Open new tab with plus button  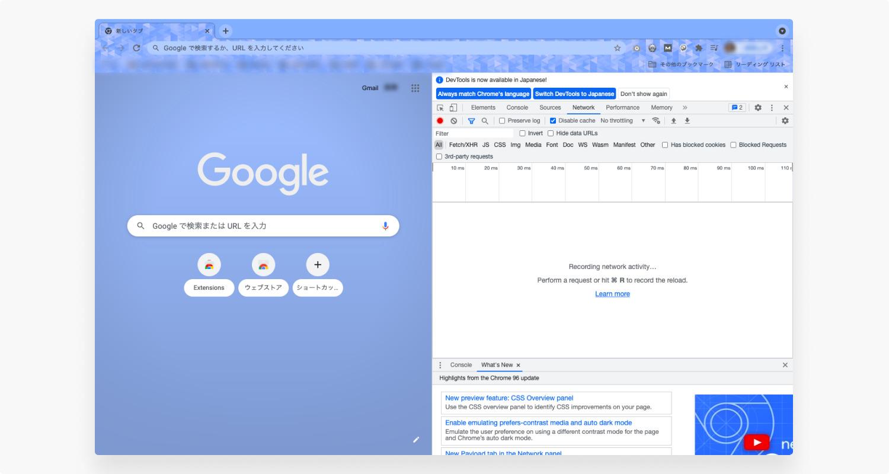pyautogui.click(x=225, y=31)
